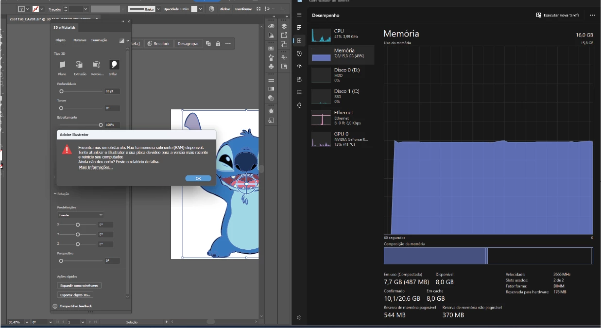Image resolution: width=601 pixels, height=328 pixels.
Task: Click the globe Recolor Artwork icon in control bar
Action: 211,9
